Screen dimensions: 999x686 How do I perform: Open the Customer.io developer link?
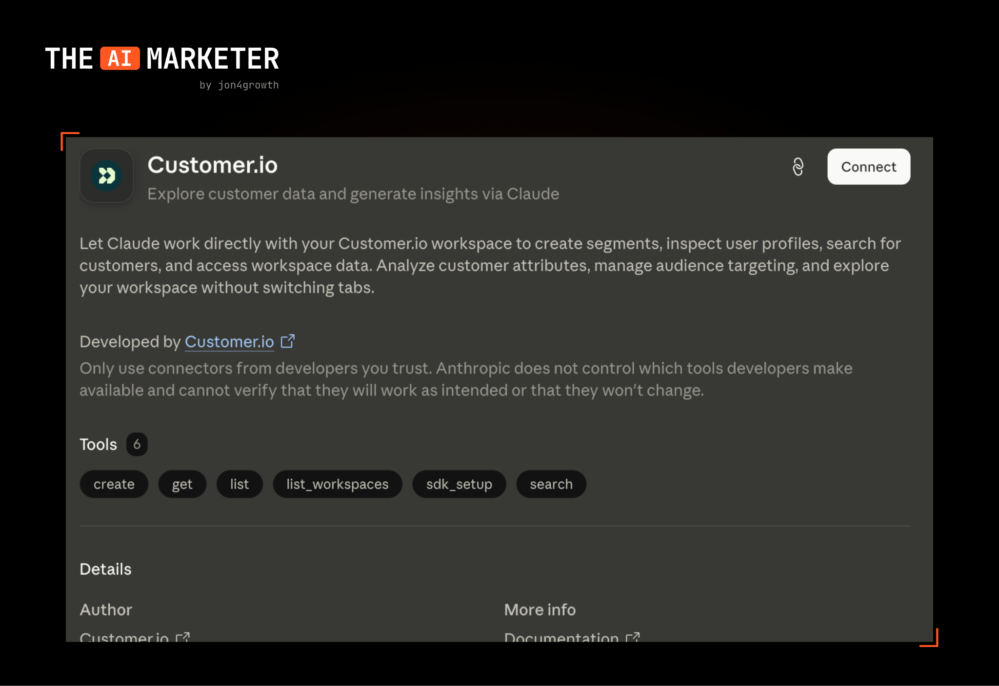(229, 342)
